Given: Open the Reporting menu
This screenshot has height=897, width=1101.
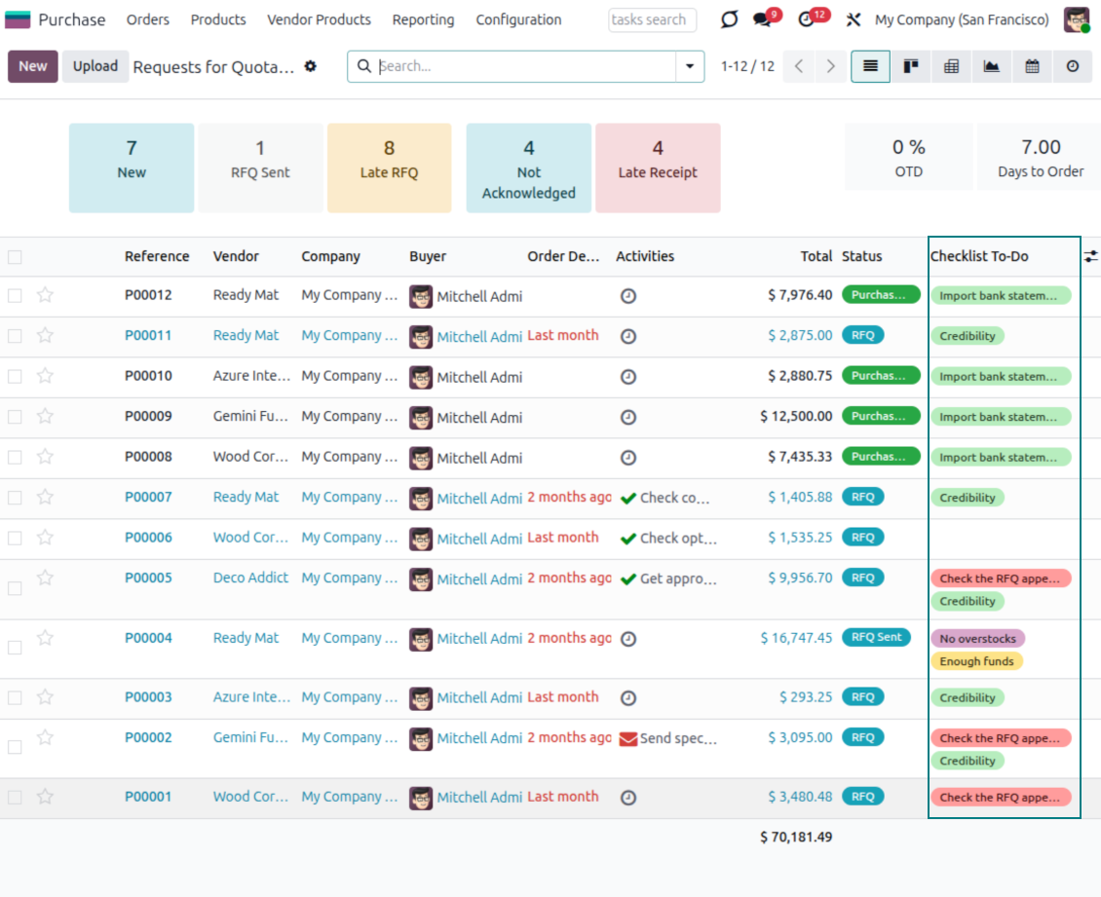Looking at the screenshot, I should 423,19.
